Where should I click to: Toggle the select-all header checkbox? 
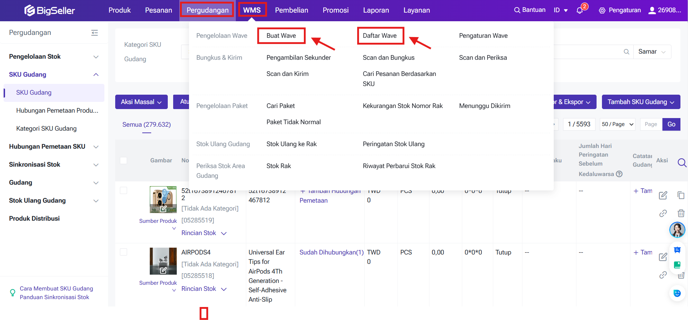click(x=123, y=161)
